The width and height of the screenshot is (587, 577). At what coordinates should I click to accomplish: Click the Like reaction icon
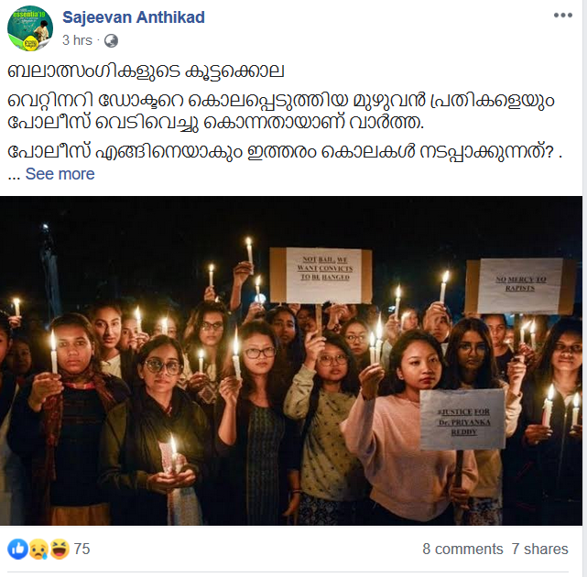[x=17, y=549]
